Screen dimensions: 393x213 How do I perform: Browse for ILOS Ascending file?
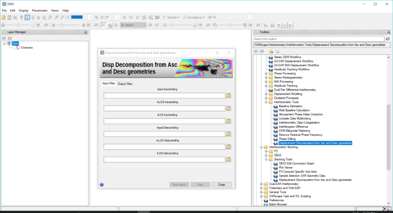coord(229,121)
